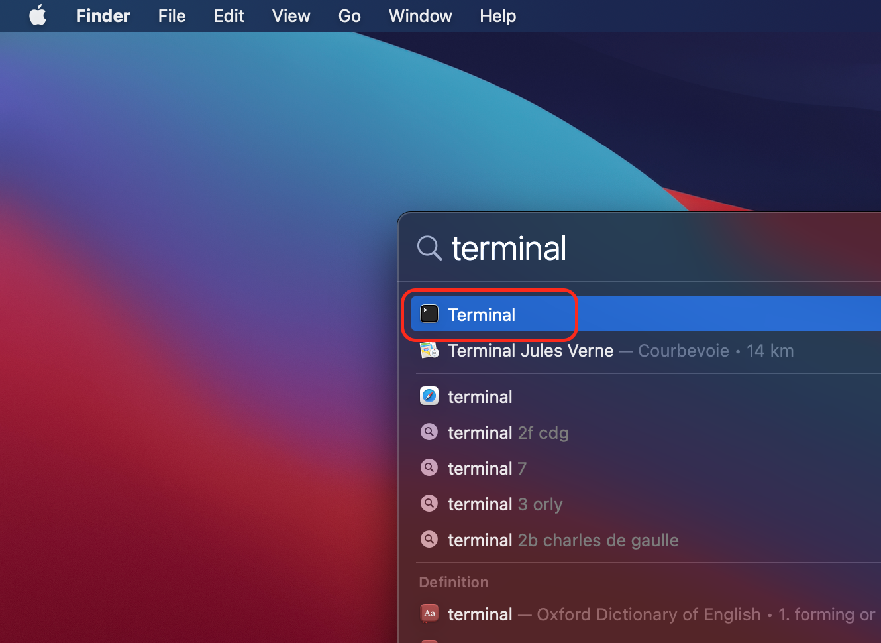Open the Help menu
Viewport: 881px width, 643px height.
[x=498, y=16]
